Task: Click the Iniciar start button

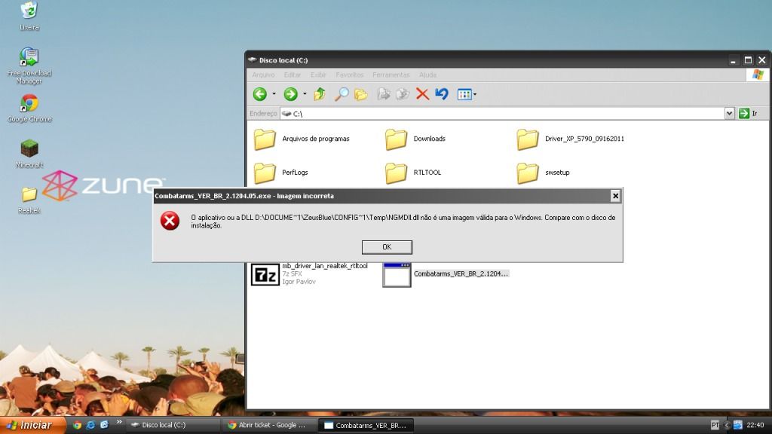Action: click(30, 425)
